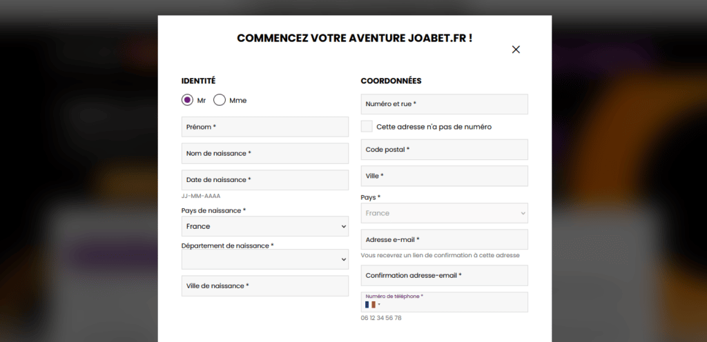The image size is (707, 342).
Task: Open the phone country flag selector
Action: [372, 305]
